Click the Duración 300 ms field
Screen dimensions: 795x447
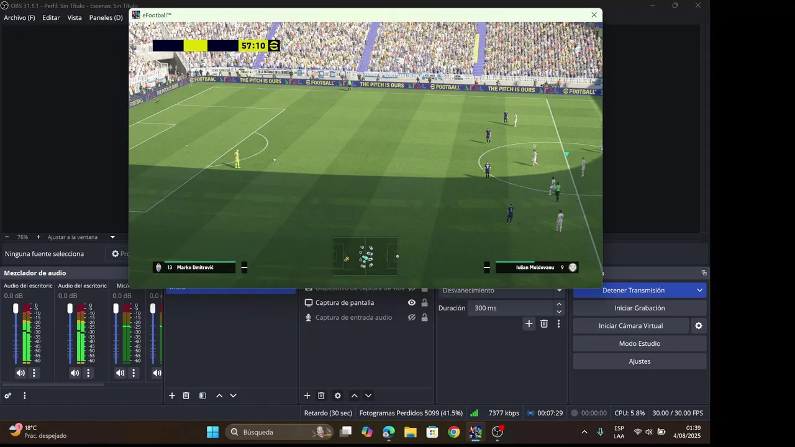pos(511,308)
